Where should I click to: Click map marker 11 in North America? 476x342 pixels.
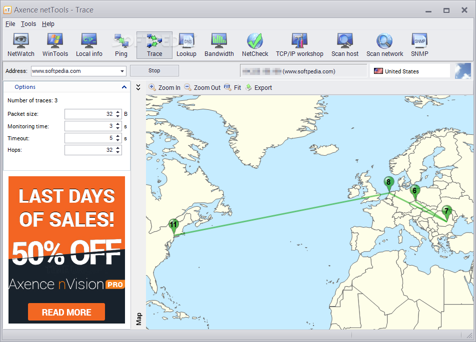[x=173, y=226]
